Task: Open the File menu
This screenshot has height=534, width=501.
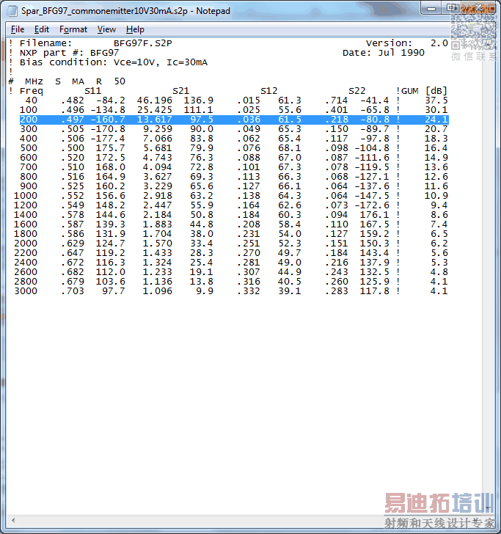Action: 18,29
